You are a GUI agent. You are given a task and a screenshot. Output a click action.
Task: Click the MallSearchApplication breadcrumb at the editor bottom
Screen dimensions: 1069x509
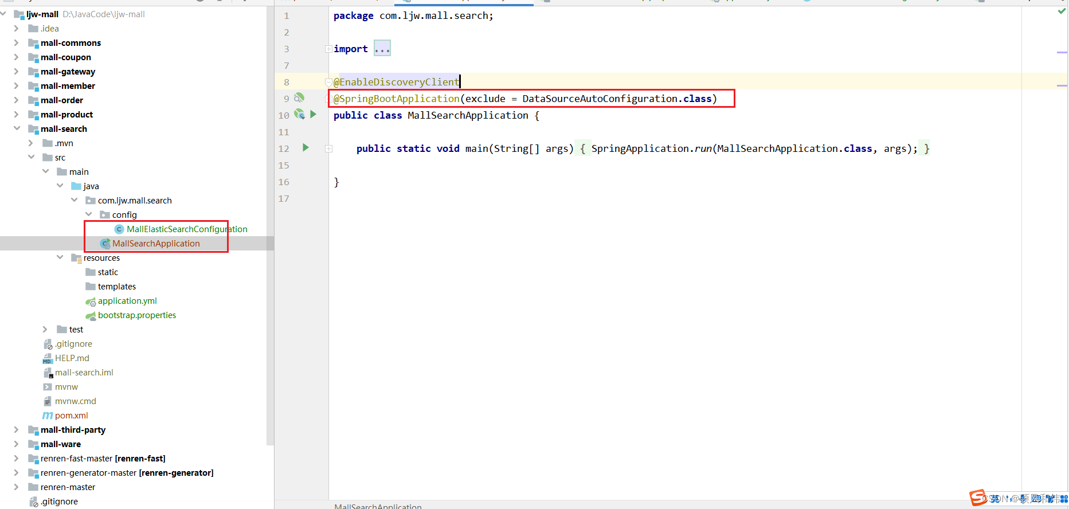tap(378, 506)
